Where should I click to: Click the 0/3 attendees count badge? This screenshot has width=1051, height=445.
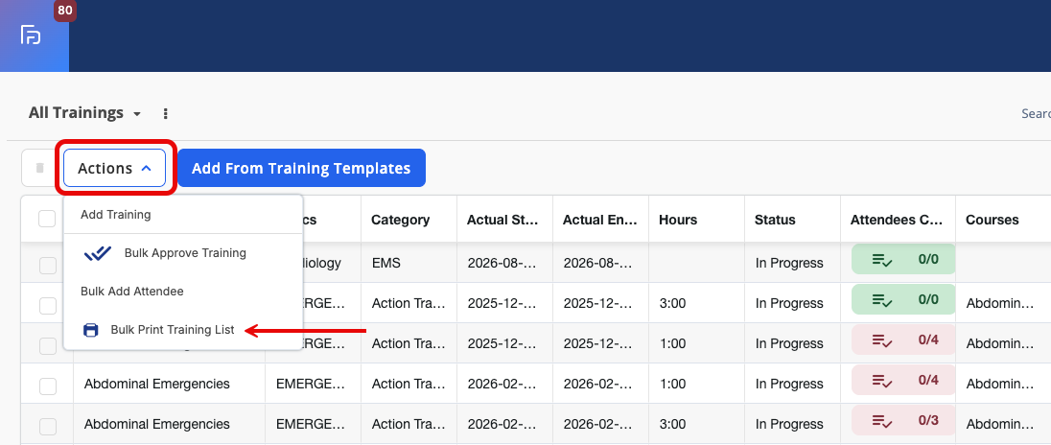click(x=903, y=421)
